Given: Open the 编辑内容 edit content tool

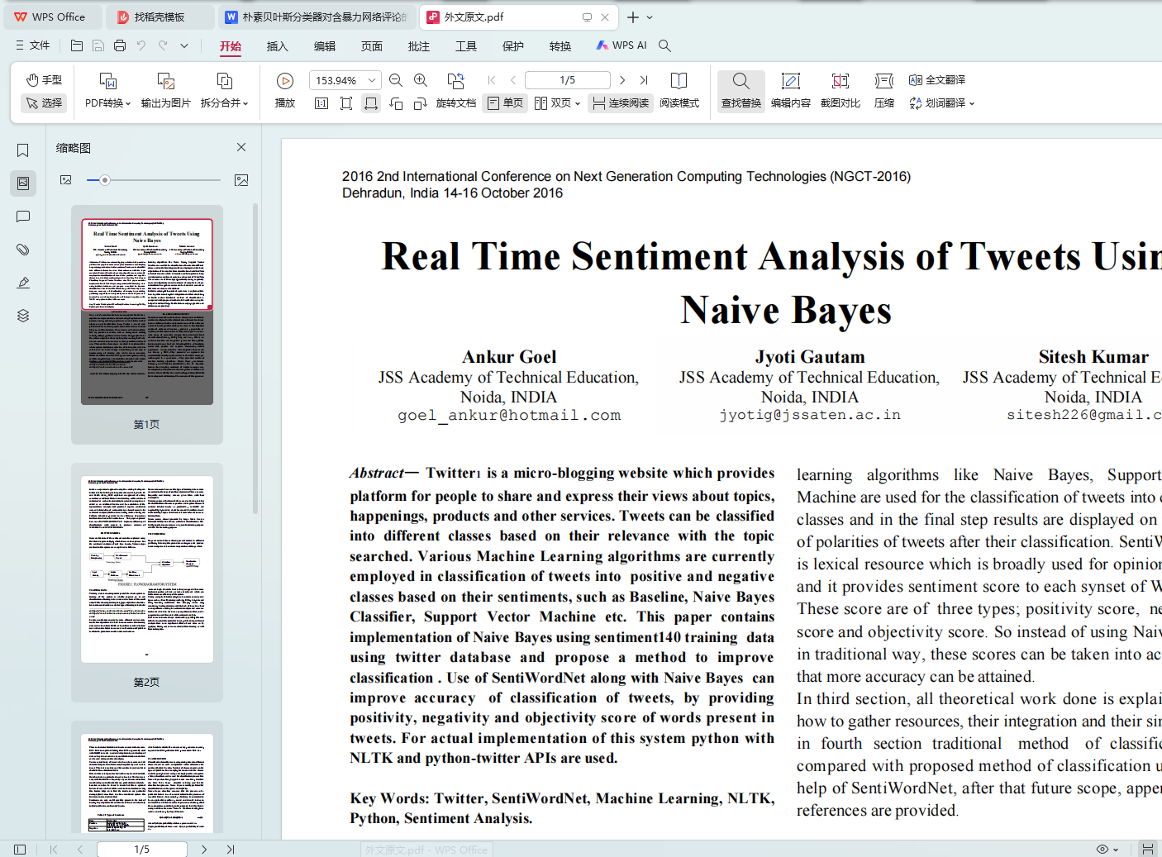Looking at the screenshot, I should (x=791, y=90).
